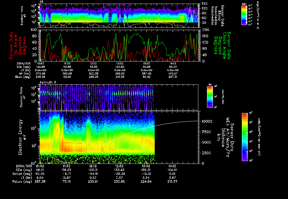Click altitude value 422.07
The width and height of the screenshot is (288, 199).
(173, 74)
